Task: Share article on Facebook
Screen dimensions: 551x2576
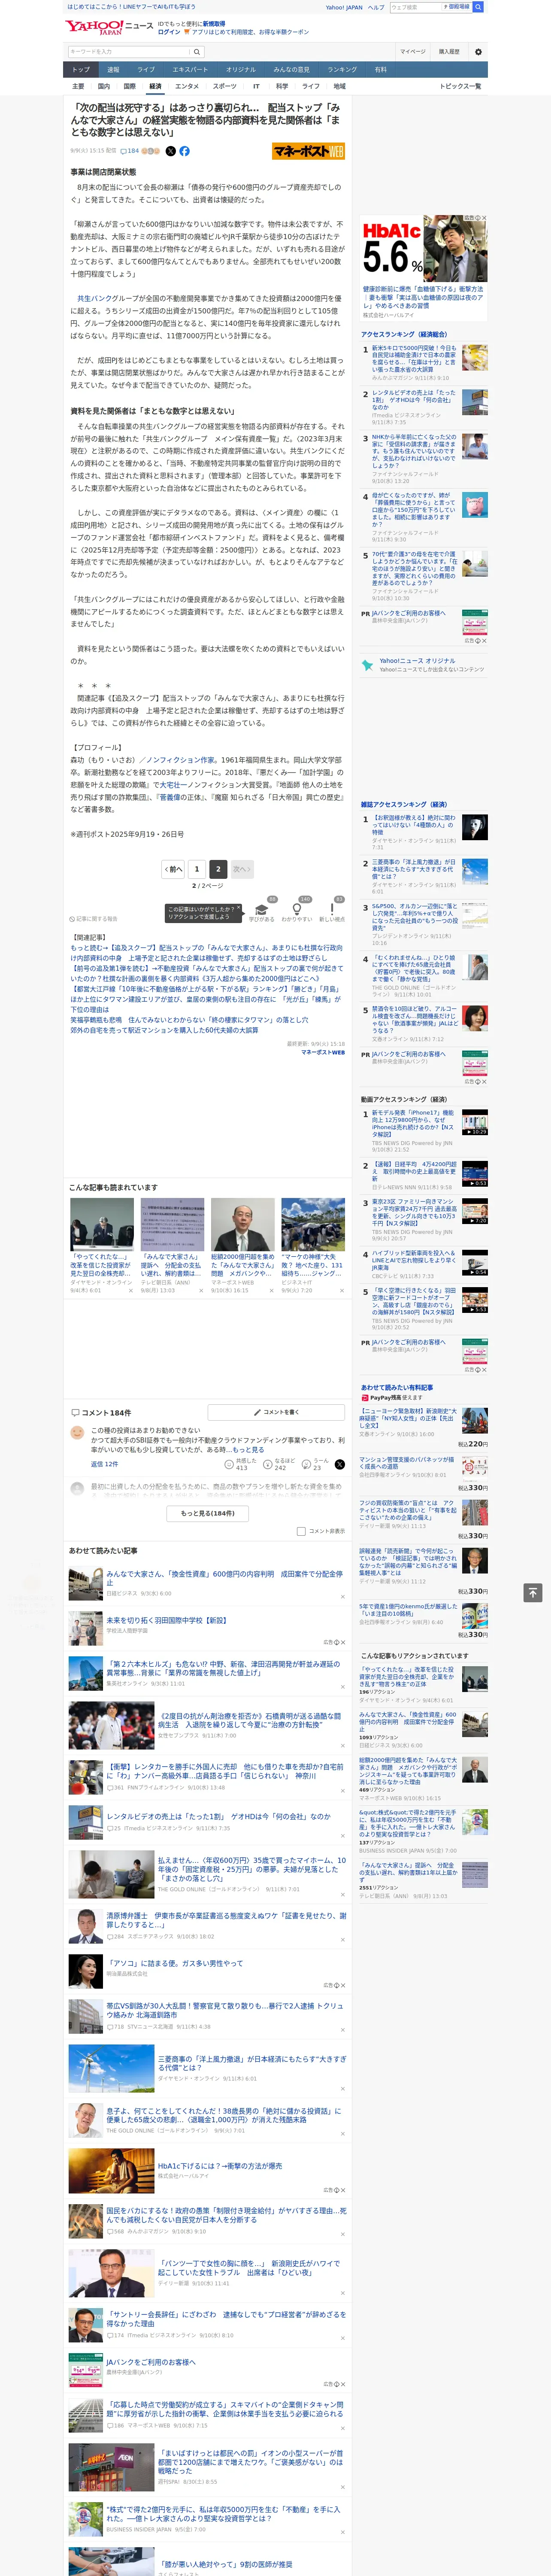Action: coord(184,151)
